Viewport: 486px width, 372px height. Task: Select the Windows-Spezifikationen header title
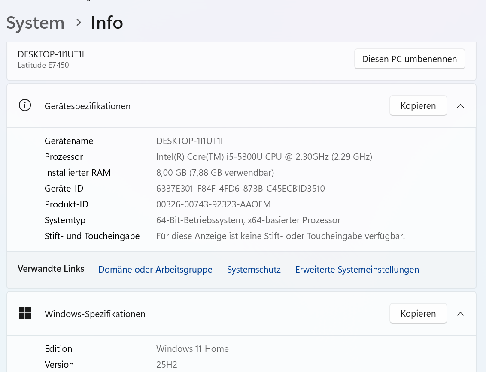95,314
